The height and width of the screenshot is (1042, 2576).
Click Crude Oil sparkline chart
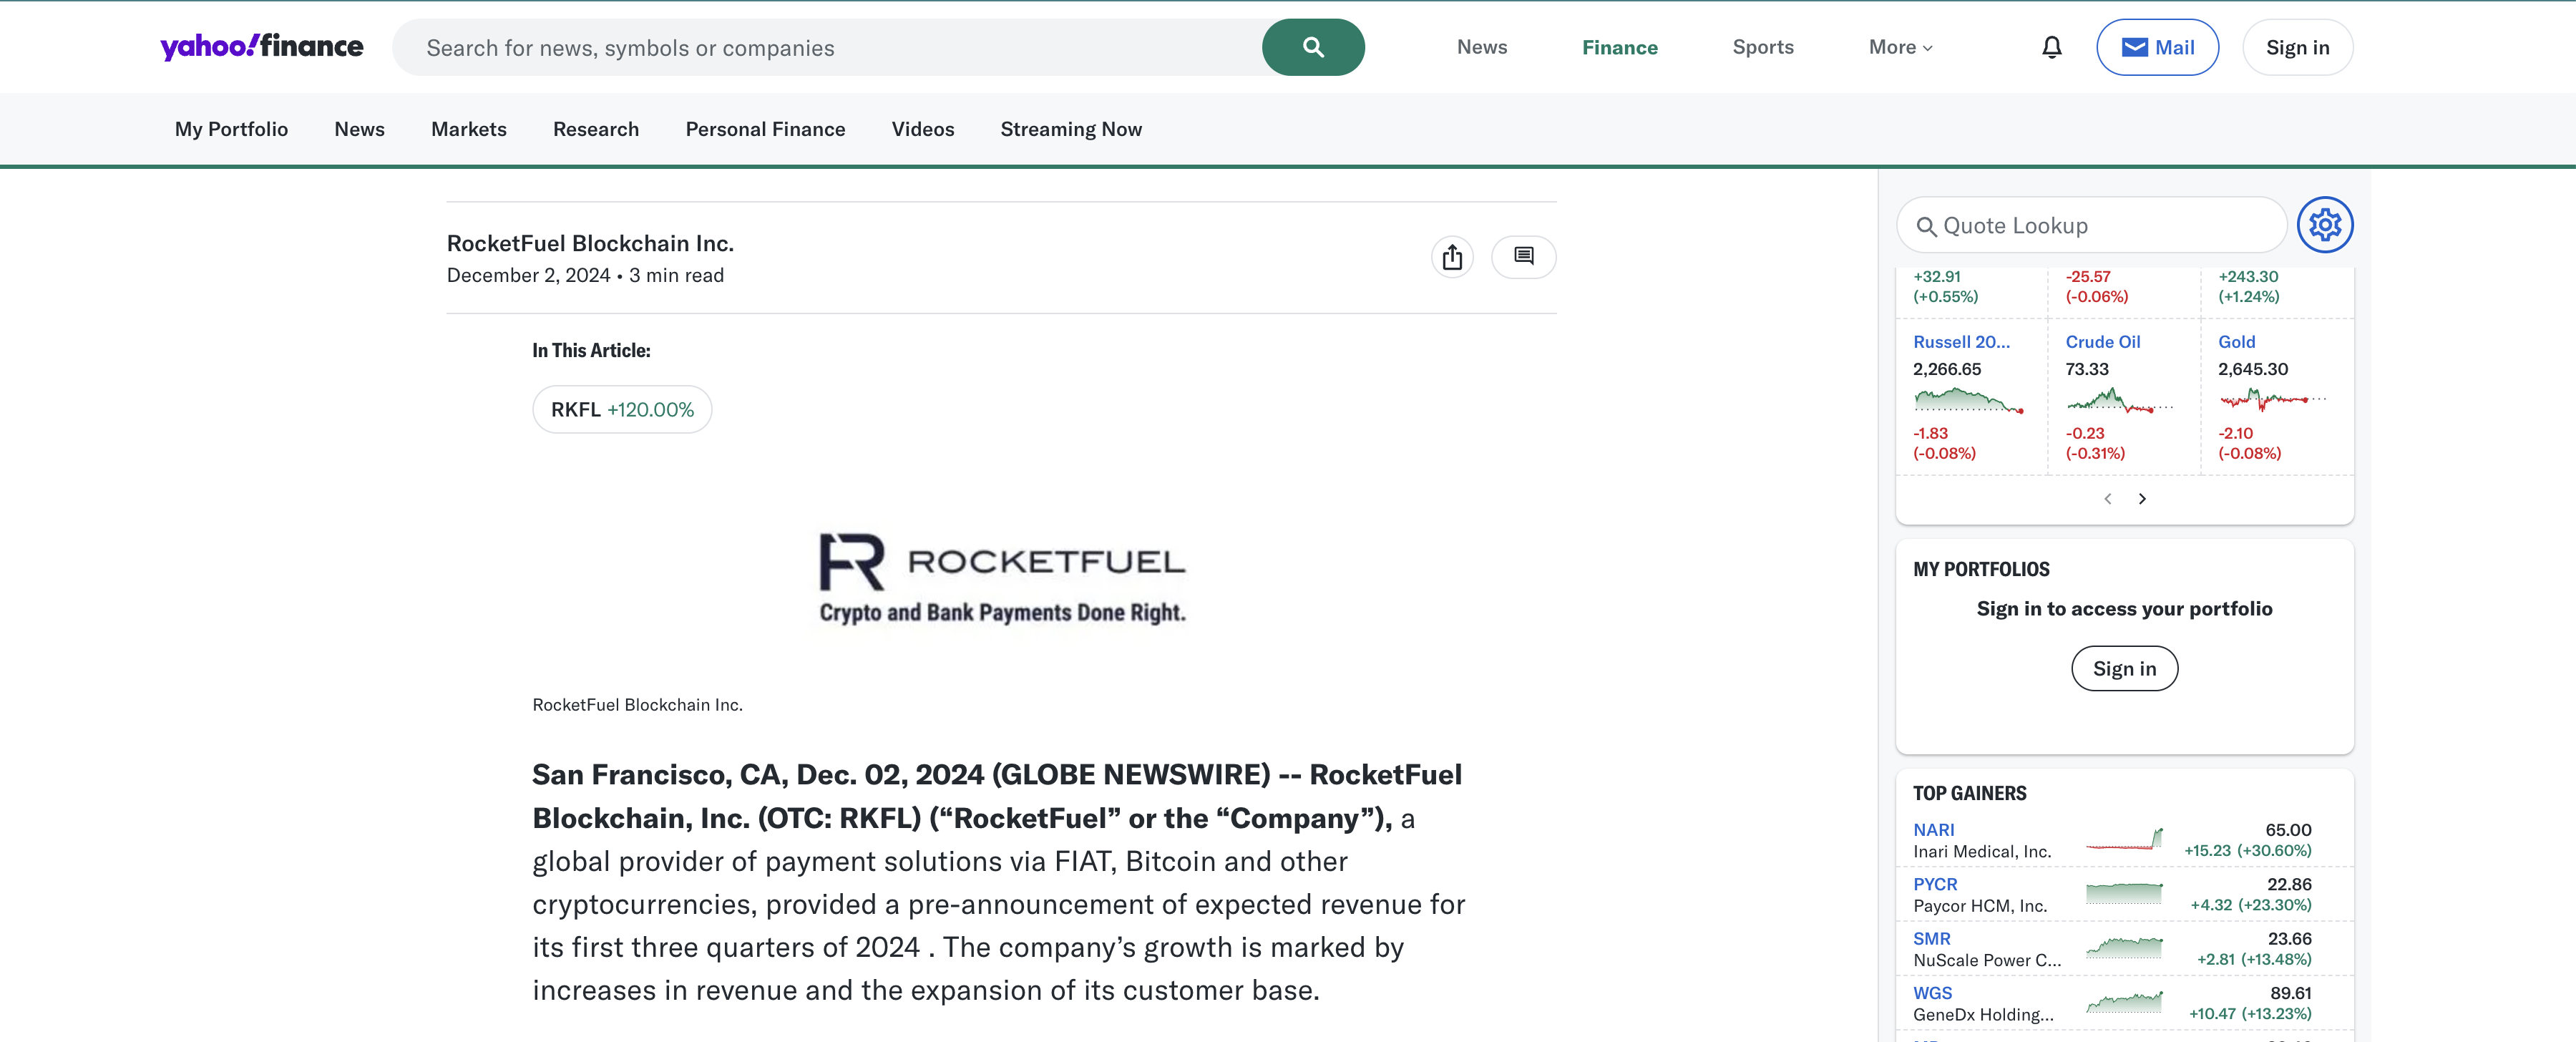click(x=2119, y=400)
